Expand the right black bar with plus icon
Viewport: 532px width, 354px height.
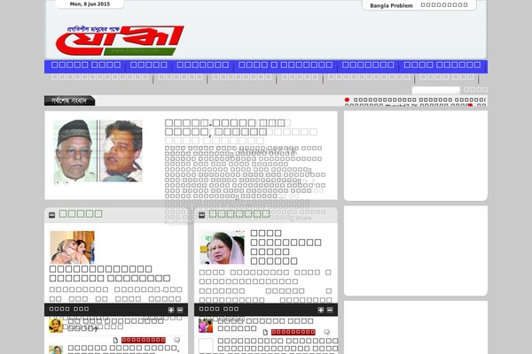click(x=321, y=310)
